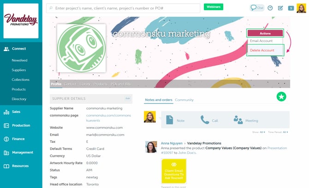Open the Anna Nguyen profile link
309x188 pixels.
tap(172, 143)
